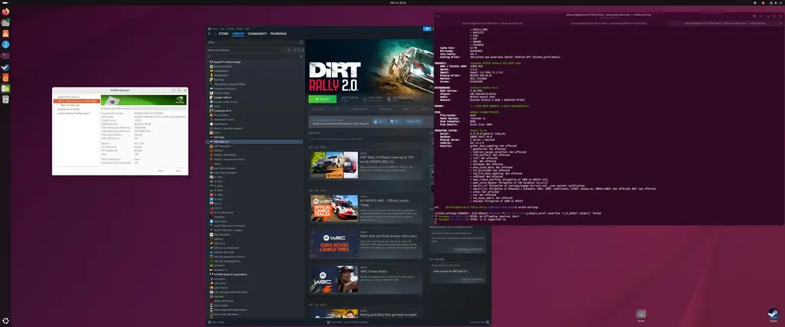Screen dimensions: 785x327
Task: Click the Steam library search field
Action: coord(251,57)
